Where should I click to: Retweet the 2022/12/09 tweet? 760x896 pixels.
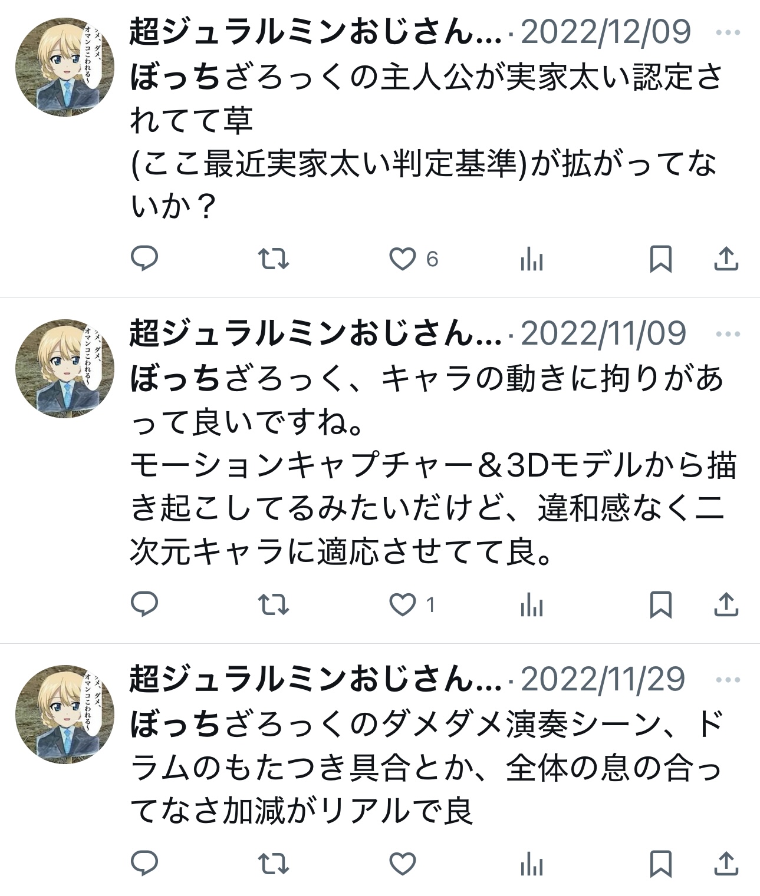click(274, 258)
